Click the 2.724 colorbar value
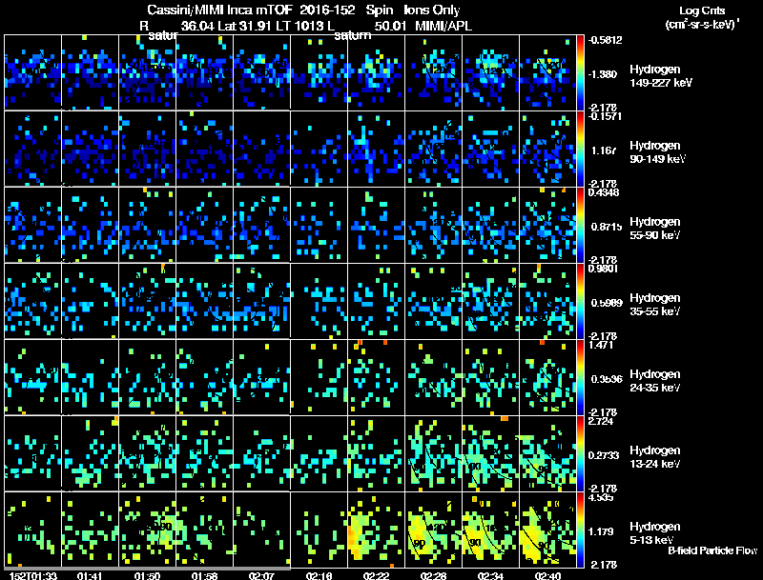The height and width of the screenshot is (580, 763). [x=601, y=421]
